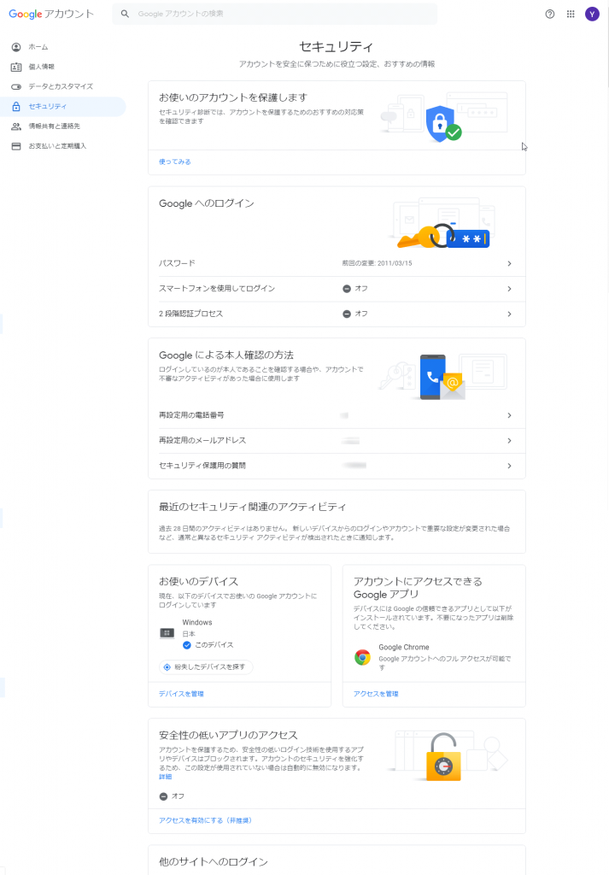Click the データとカスタマイズ toggle icon
Viewport: 609px width, 875px height.
(x=16, y=86)
